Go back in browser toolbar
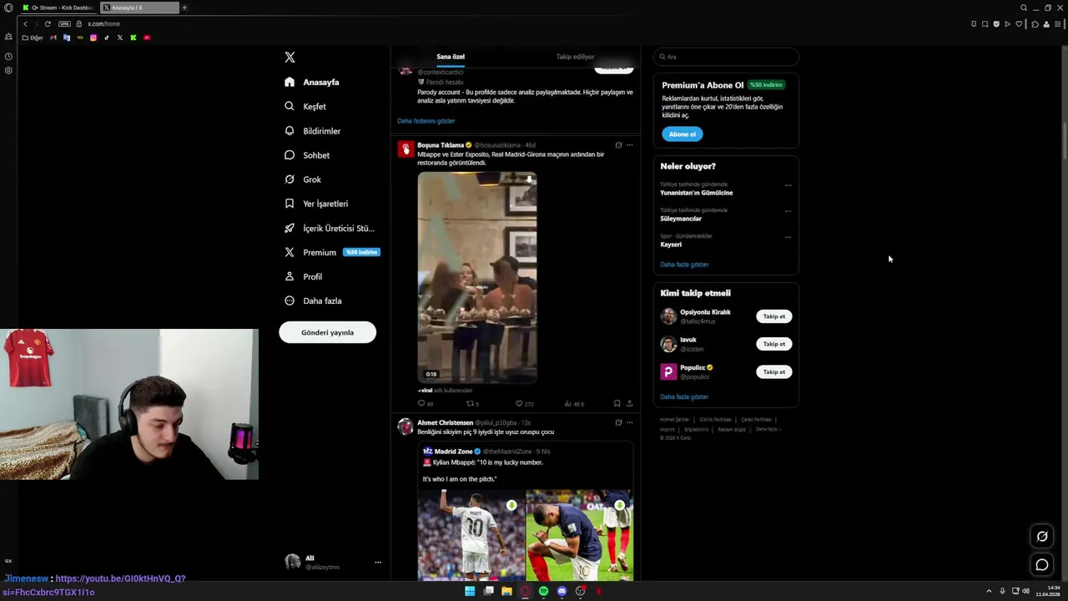Image resolution: width=1068 pixels, height=601 pixels. tap(26, 23)
